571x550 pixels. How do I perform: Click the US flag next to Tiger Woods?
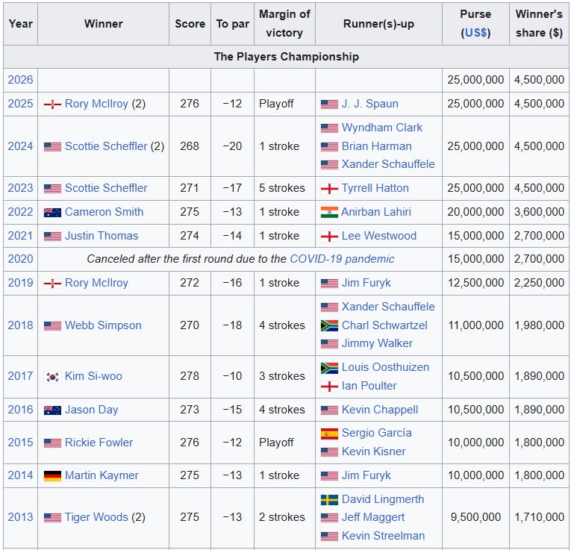[52, 517]
